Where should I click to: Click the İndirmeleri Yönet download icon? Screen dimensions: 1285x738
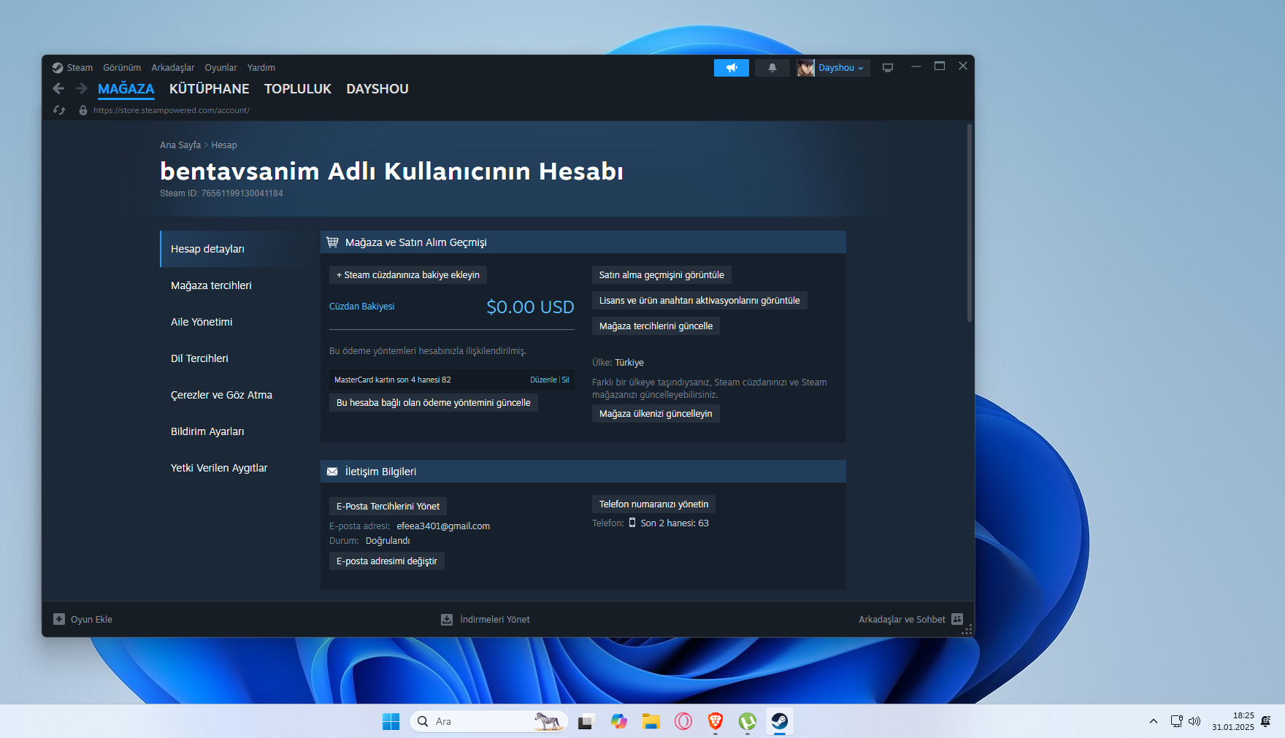[447, 619]
